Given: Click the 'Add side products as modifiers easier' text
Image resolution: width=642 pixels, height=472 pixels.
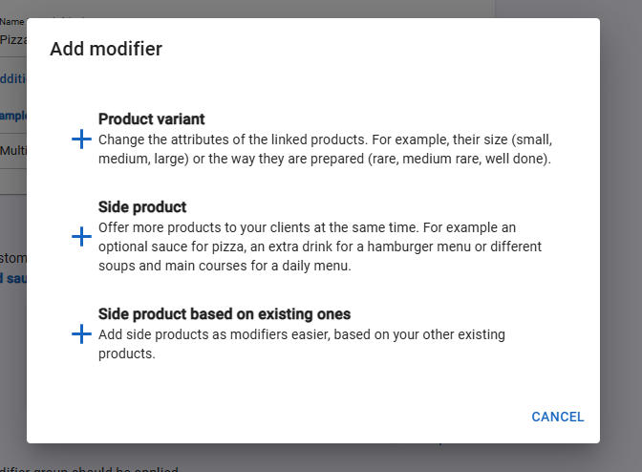Looking at the screenshot, I should 302,344.
